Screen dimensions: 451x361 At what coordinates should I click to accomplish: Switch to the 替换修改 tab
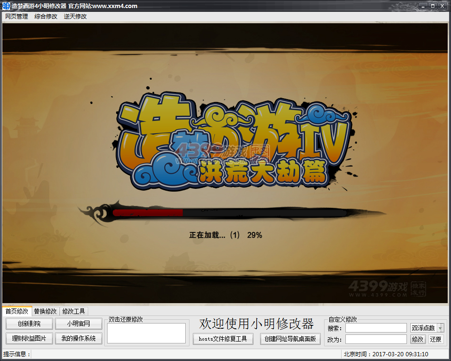pos(45,311)
